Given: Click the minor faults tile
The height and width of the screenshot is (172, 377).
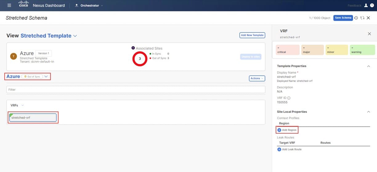Looking at the screenshot, I should tap(337, 50).
